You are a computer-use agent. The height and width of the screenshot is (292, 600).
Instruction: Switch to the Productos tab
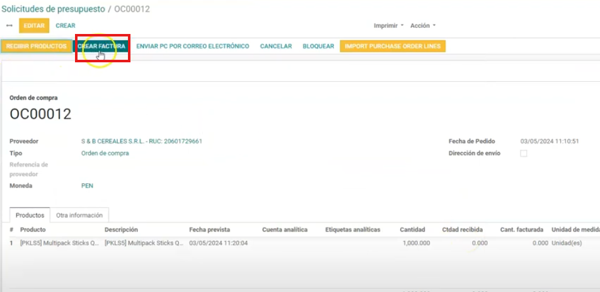tap(30, 215)
